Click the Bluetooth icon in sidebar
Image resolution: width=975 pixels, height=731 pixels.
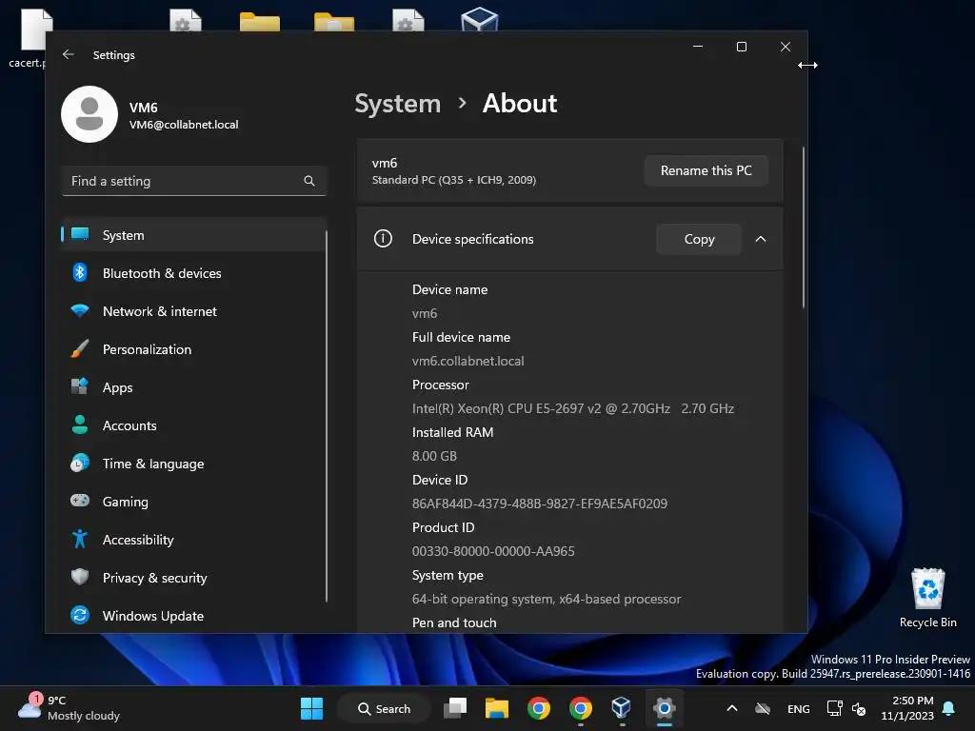pyautogui.click(x=80, y=272)
